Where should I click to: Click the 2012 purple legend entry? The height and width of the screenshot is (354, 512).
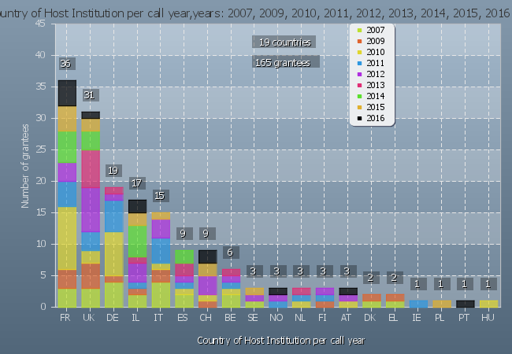(375, 74)
